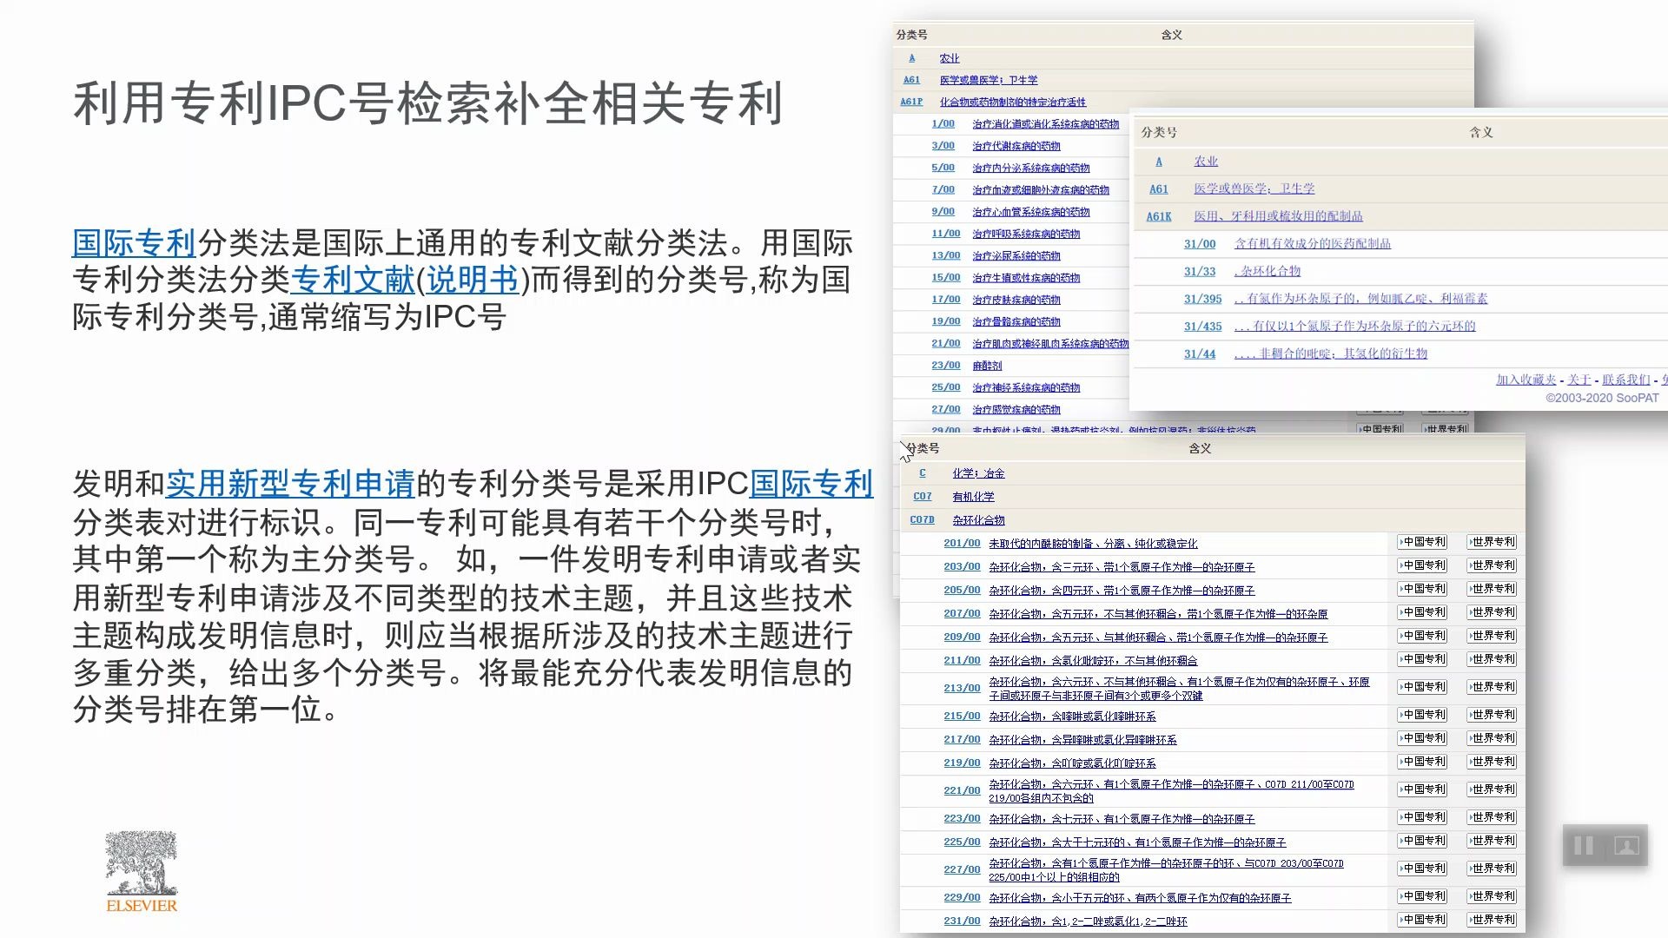Open the 化学；冶金 section link
The height and width of the screenshot is (938, 1668).
point(978,473)
